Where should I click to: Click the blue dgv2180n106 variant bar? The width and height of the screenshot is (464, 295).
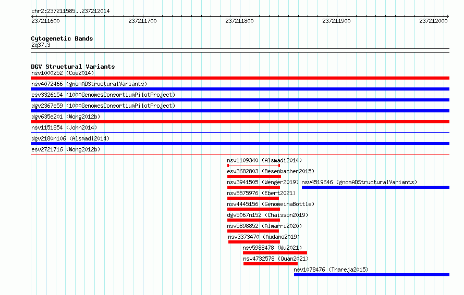240,144
